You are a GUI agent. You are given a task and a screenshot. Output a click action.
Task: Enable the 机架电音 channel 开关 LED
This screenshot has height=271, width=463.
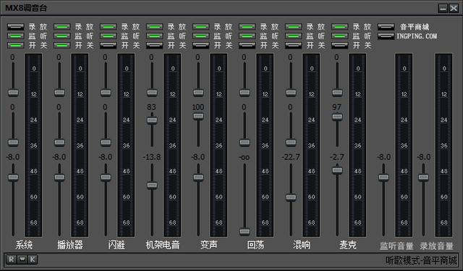[155, 45]
